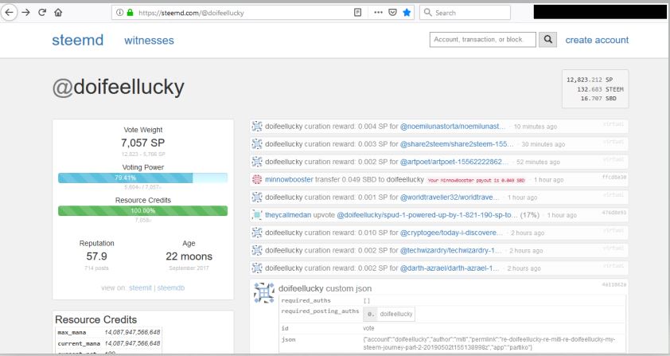
Task: Open the @noemilunastorta curation reward link
Action: tap(452, 127)
